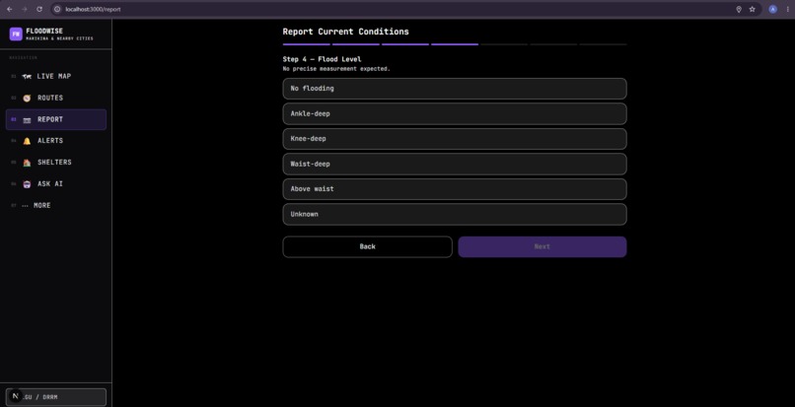The image size is (795, 407).
Task: Open the Shelters page
Action: pyautogui.click(x=56, y=163)
